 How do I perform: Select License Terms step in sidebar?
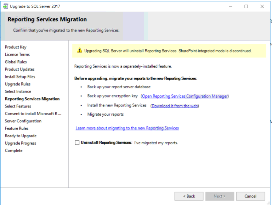click(x=17, y=55)
